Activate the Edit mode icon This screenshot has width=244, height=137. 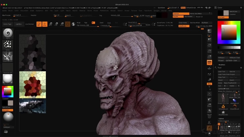pyautogui.click(x=39, y=24)
